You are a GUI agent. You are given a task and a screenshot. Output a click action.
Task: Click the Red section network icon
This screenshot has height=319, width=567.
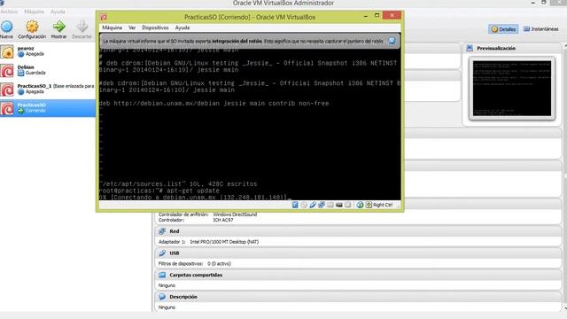(x=162, y=231)
